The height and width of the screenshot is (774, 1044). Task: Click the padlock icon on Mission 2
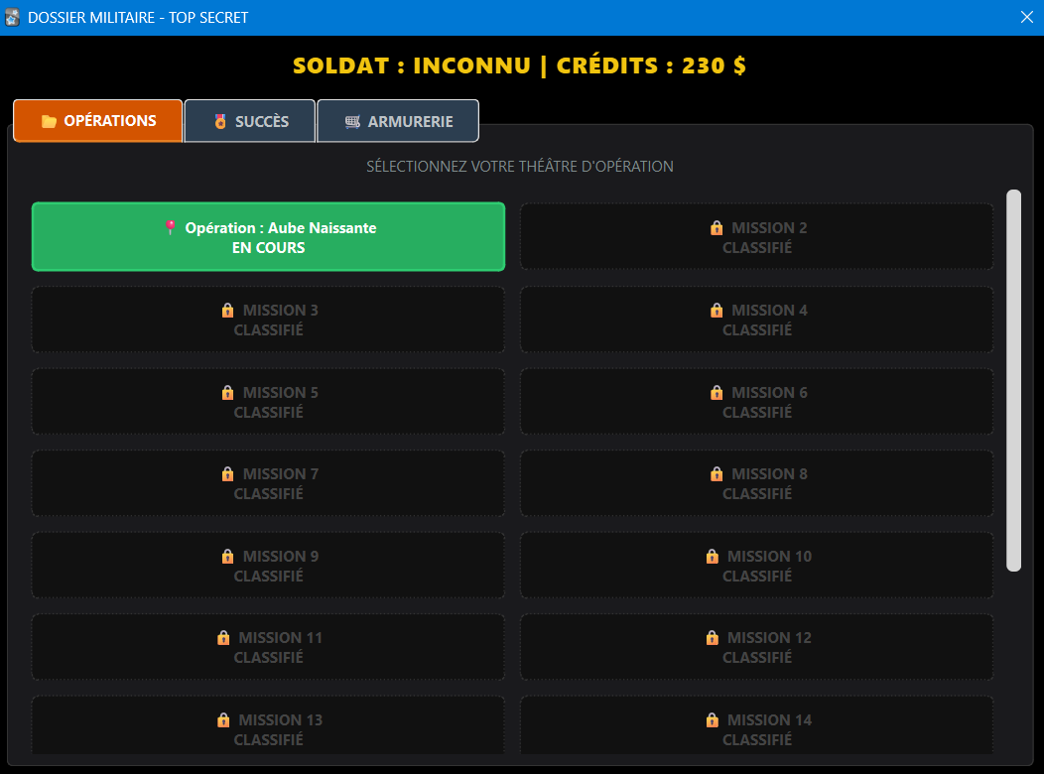coord(717,228)
